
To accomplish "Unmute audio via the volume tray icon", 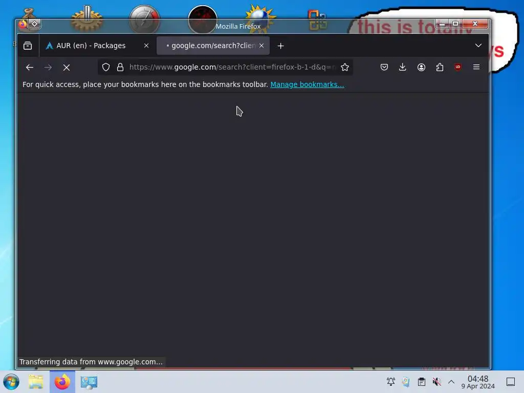I will point(436,382).
